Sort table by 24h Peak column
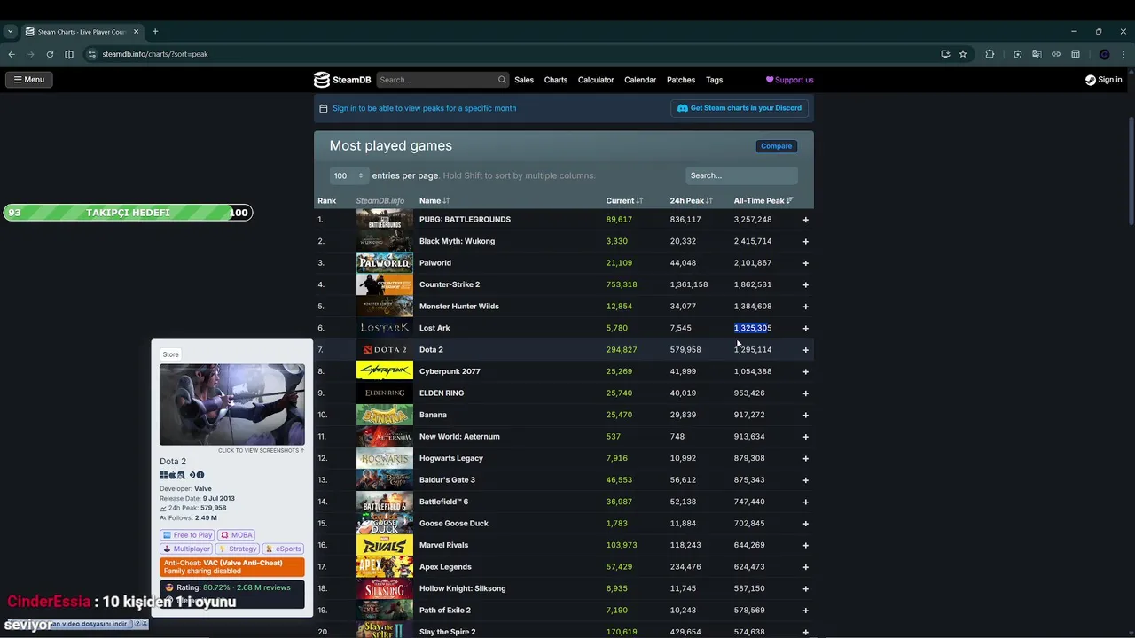 pyautogui.click(x=691, y=201)
